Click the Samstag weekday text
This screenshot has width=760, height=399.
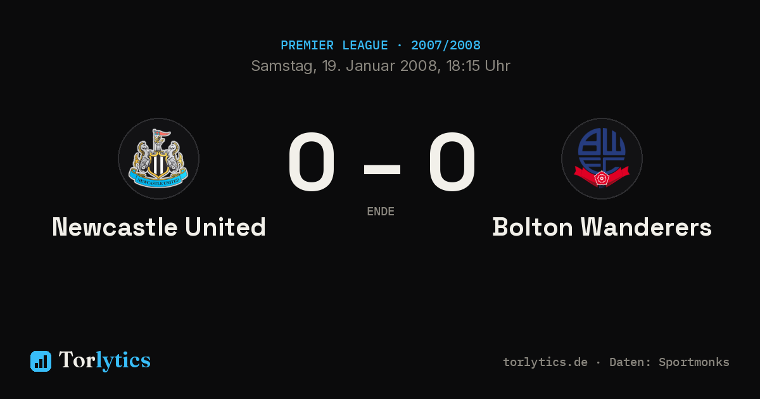tap(283, 66)
